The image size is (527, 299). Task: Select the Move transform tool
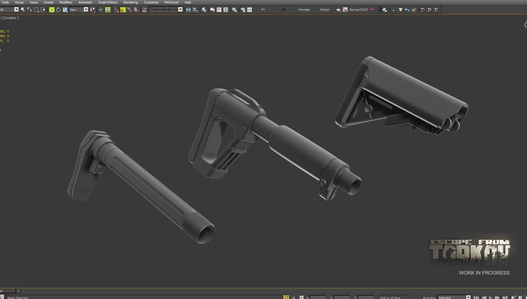52,9
